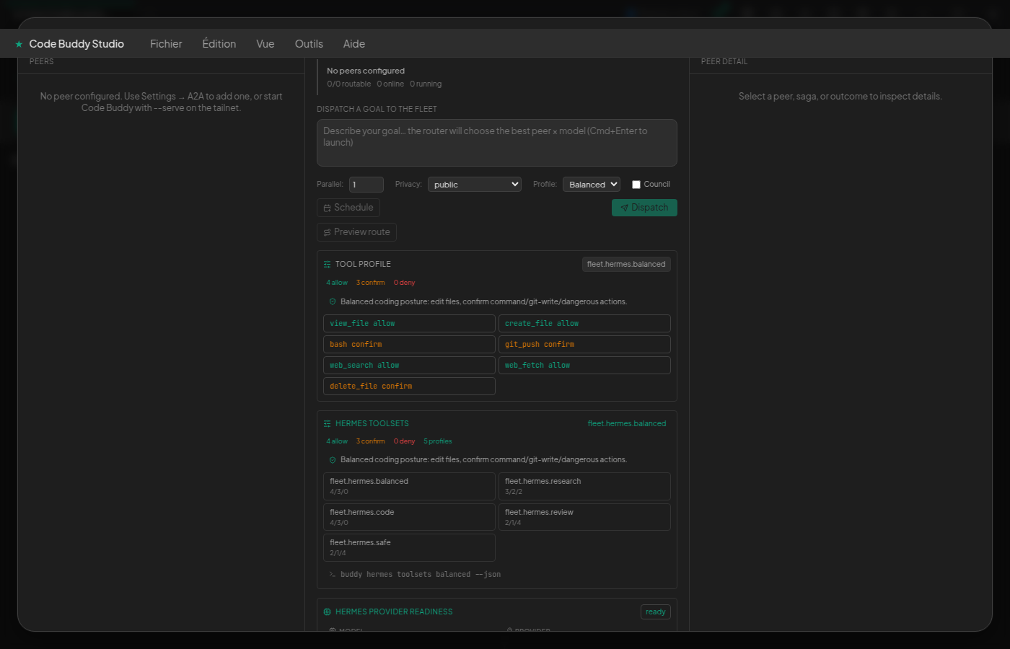
Task: Click the Hermes Toolsets section icon
Action: click(327, 423)
